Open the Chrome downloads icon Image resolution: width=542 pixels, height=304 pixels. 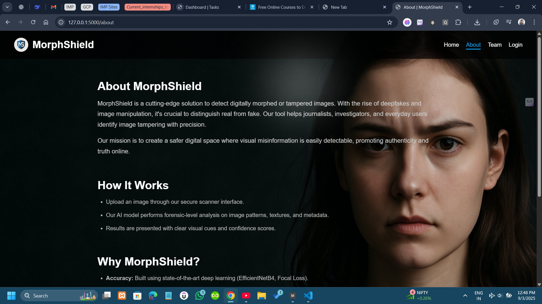(477, 23)
